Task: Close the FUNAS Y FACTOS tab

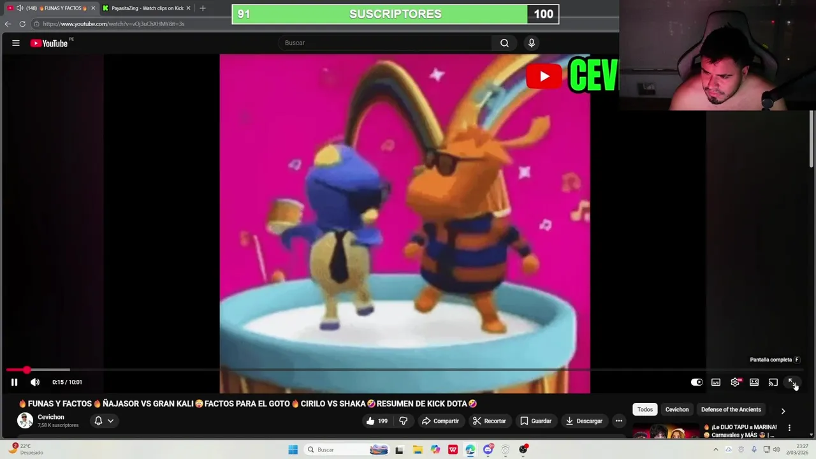Action: click(x=93, y=8)
